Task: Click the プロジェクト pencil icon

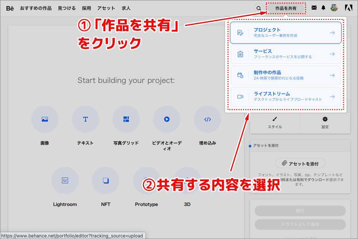Action: tap(240, 33)
